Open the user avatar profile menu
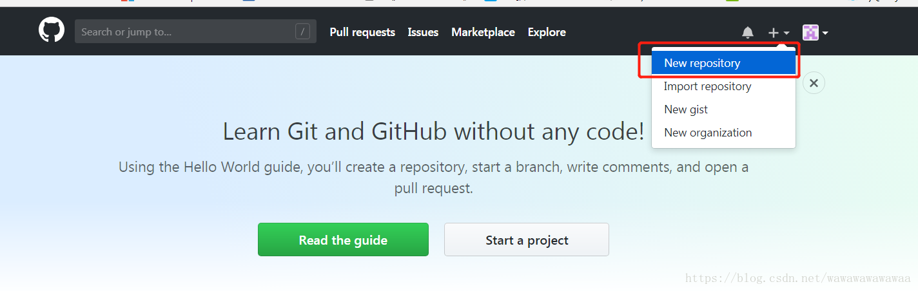The height and width of the screenshot is (291, 918). click(815, 32)
